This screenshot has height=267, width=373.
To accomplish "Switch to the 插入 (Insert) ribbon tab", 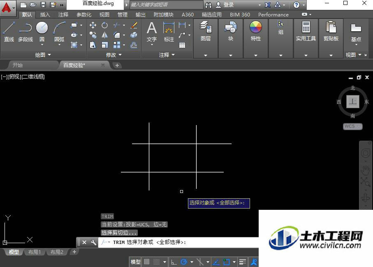I will [45, 15].
